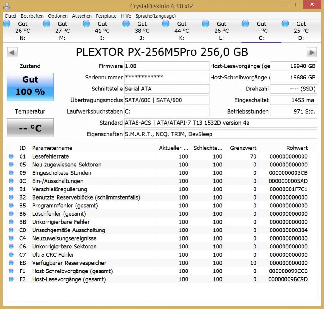Click Host-Lesevorgänge value 19940 GB
324x309 pixels.
[x=294, y=66]
